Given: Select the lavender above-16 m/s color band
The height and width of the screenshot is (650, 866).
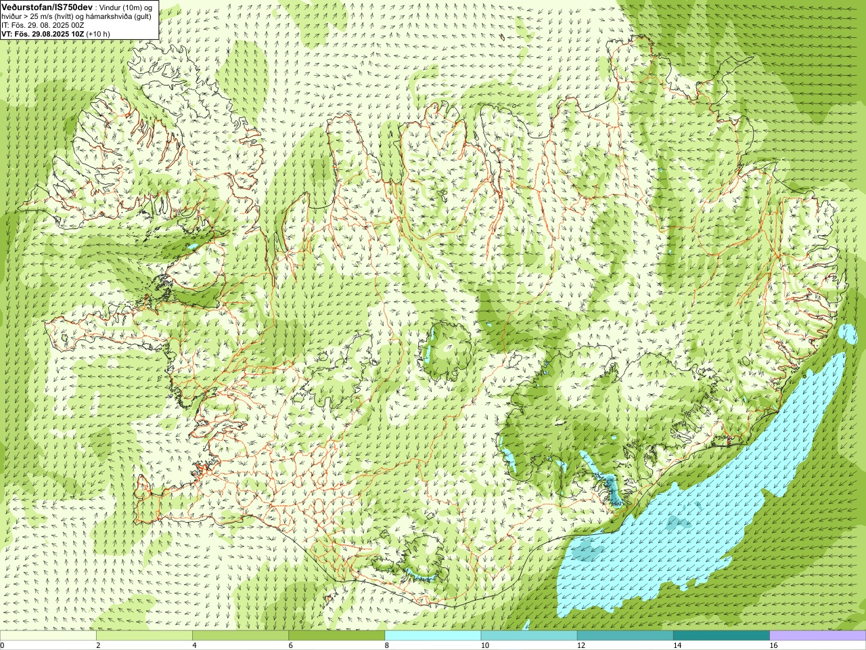Looking at the screenshot, I should point(818,636).
